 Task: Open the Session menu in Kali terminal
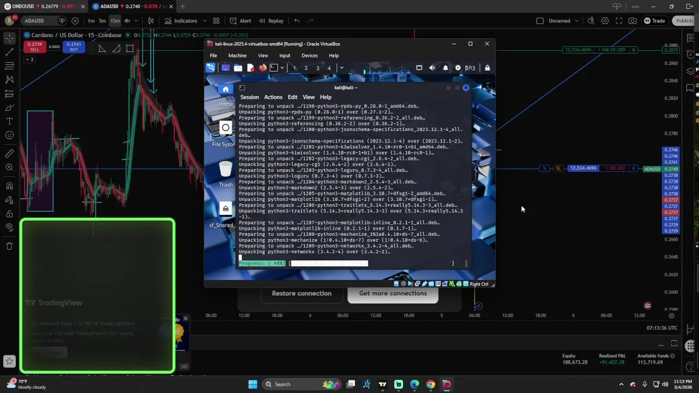tap(250, 97)
